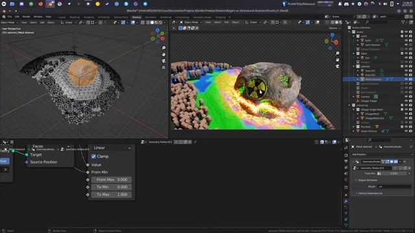Collapse the asteroid collection in outliner

(x=353, y=66)
